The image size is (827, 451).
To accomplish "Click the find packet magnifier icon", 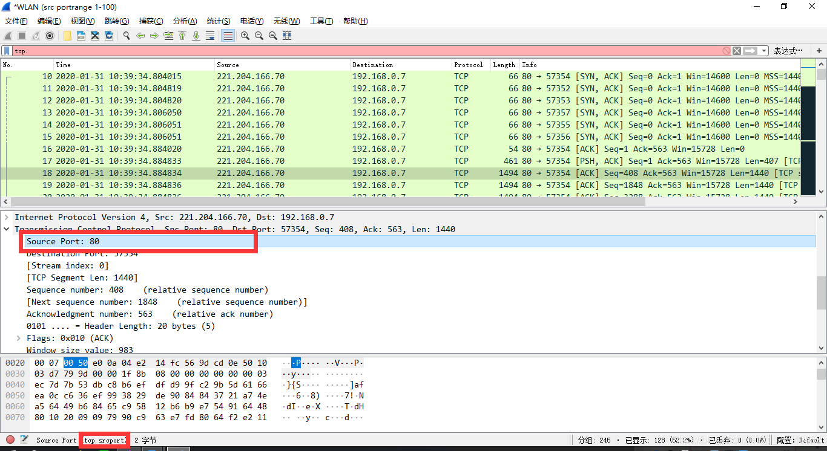I will click(127, 36).
